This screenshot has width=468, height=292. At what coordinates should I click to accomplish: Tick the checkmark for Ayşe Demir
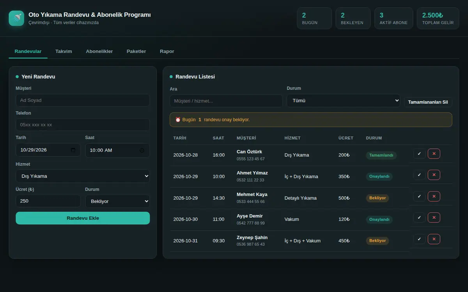point(419,218)
